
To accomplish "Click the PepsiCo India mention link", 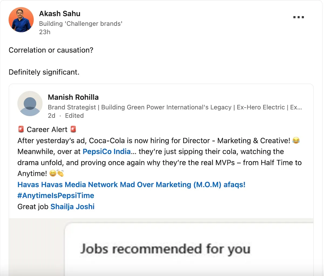I will pyautogui.click(x=107, y=152).
